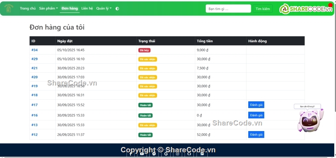Toggle dark/light theme mode
The height and width of the screenshot is (158, 336).
point(117,9)
